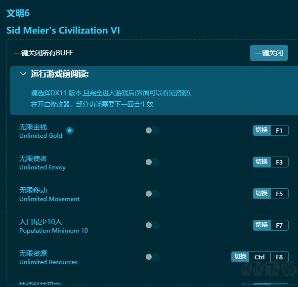Click the F1 hotkey field
This screenshot has width=298, height=287.
(279, 130)
